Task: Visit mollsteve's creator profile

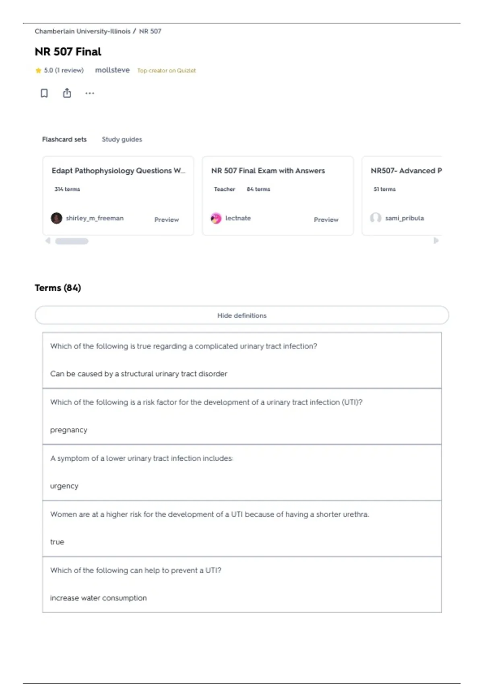Action: (x=112, y=70)
